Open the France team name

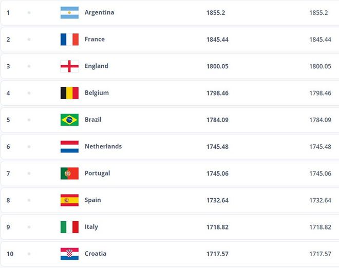pos(95,39)
